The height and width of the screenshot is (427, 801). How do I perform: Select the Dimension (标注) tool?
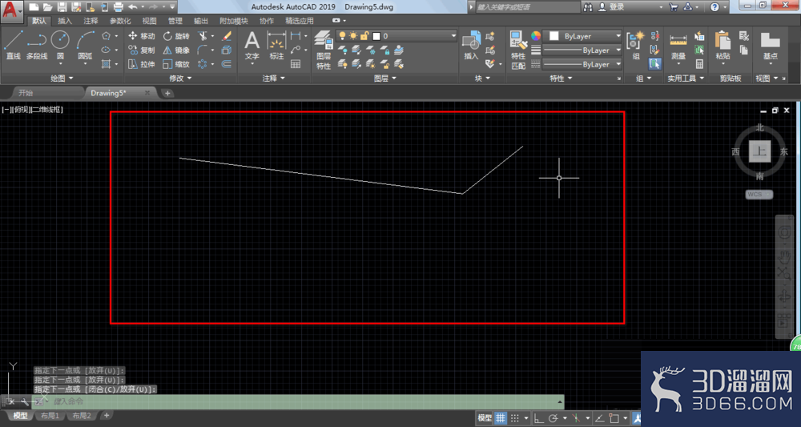click(x=276, y=45)
